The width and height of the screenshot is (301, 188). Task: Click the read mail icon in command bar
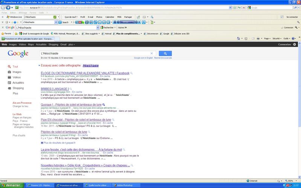coord(253,39)
